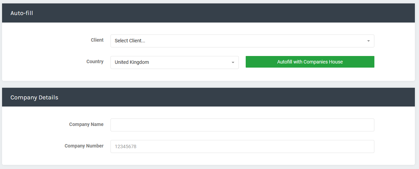This screenshot has width=419, height=169.
Task: Click the Company Name label
Action: 86,124
